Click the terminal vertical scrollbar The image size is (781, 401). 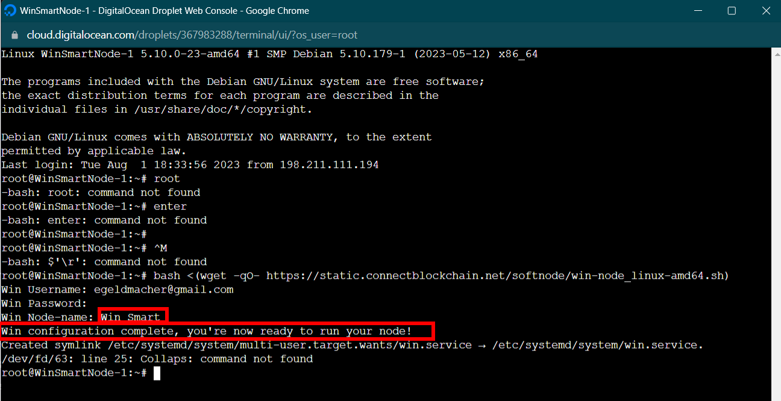(x=776, y=224)
